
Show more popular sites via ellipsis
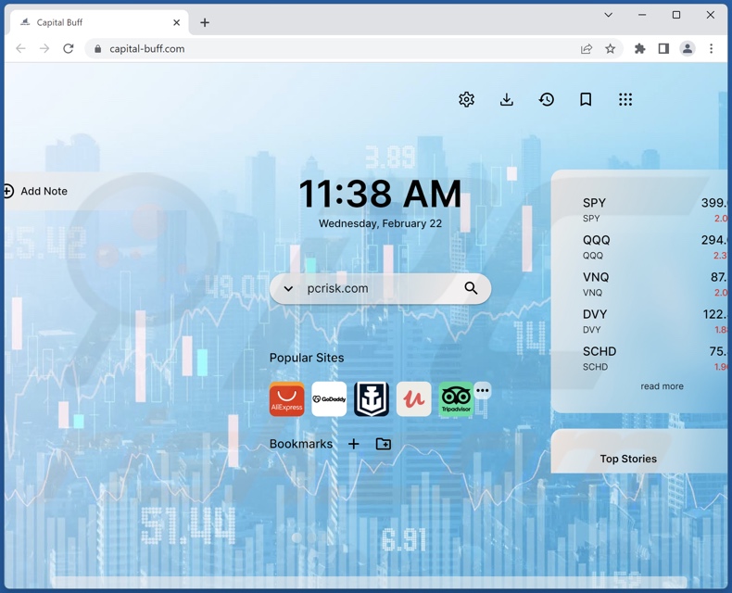[x=482, y=390]
